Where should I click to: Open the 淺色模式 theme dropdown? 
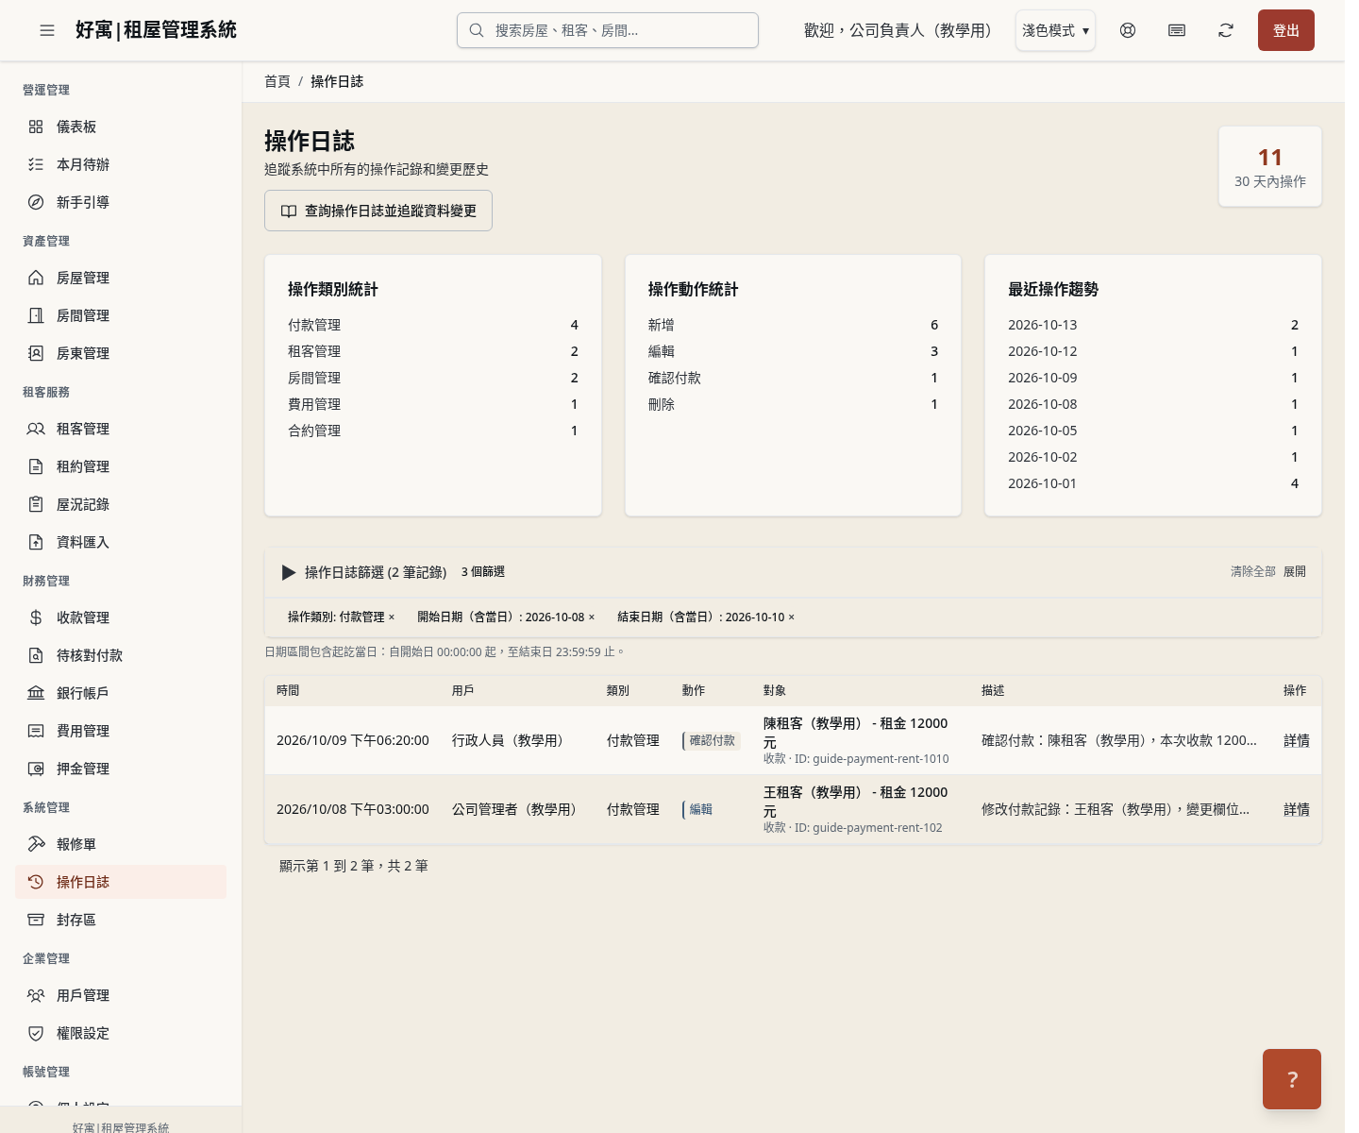pos(1055,30)
